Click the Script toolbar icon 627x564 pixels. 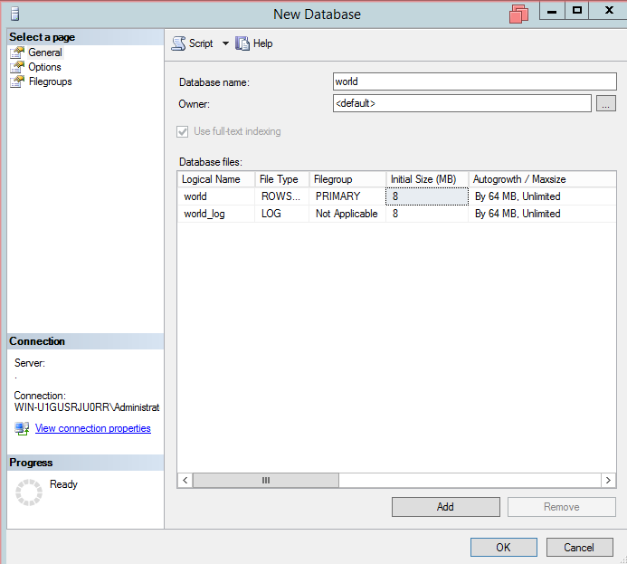[178, 43]
